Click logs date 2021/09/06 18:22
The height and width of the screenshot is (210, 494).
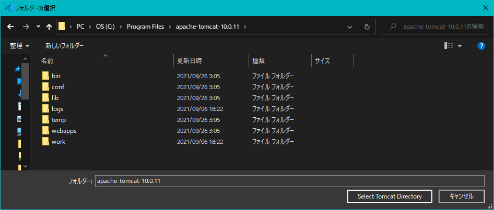[x=200, y=109]
